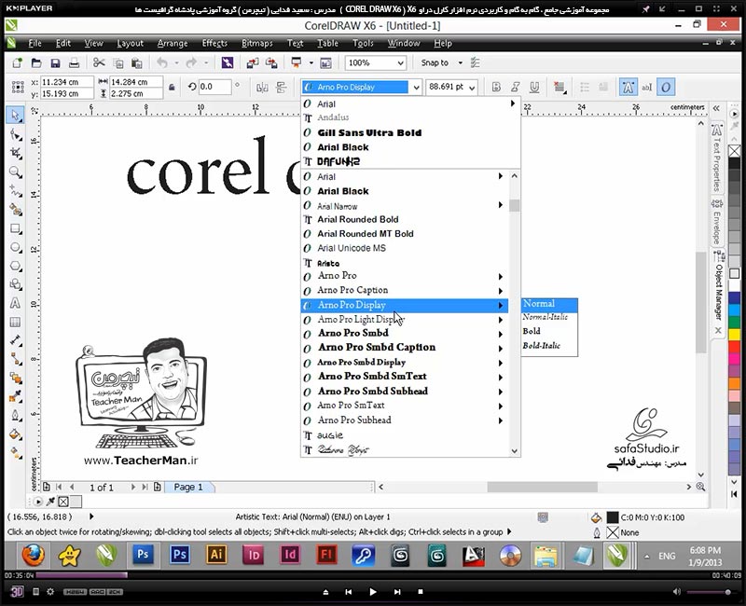Select Page 1 tab
Image resolution: width=746 pixels, height=606 pixels.
click(x=188, y=487)
